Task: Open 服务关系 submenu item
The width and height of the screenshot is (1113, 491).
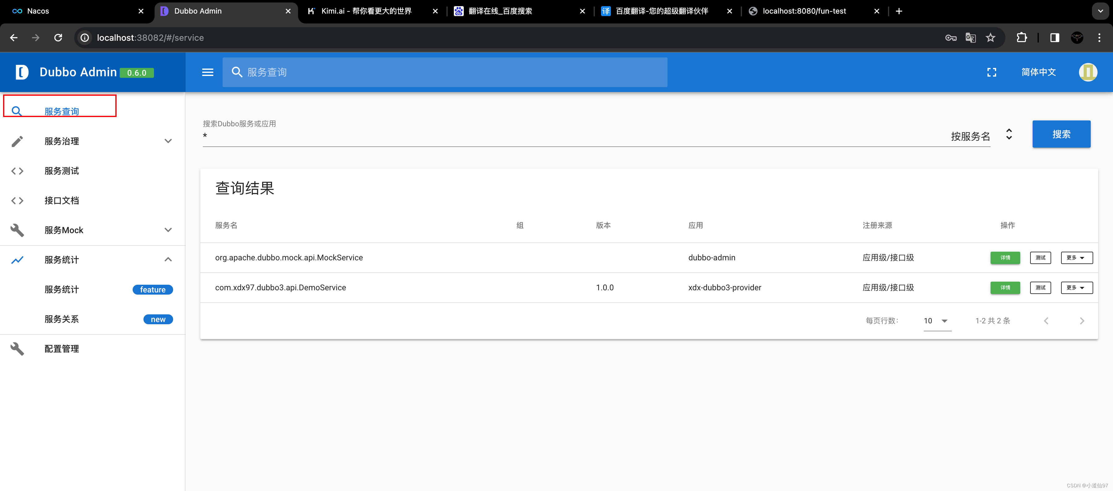Action: coord(92,319)
